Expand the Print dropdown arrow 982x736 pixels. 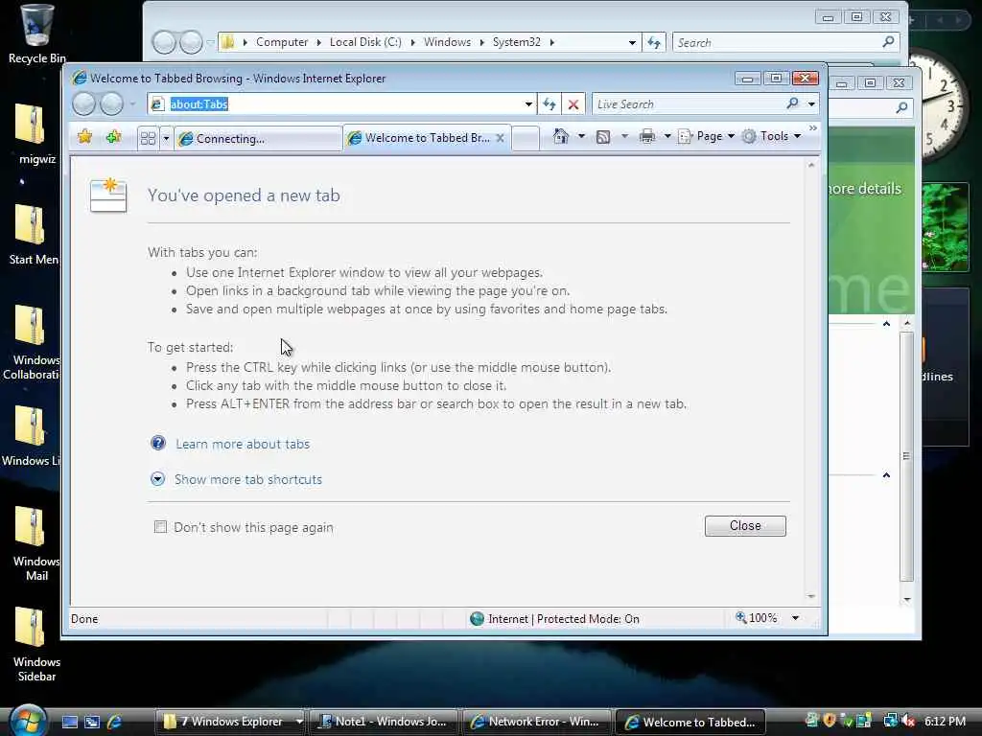(667, 136)
